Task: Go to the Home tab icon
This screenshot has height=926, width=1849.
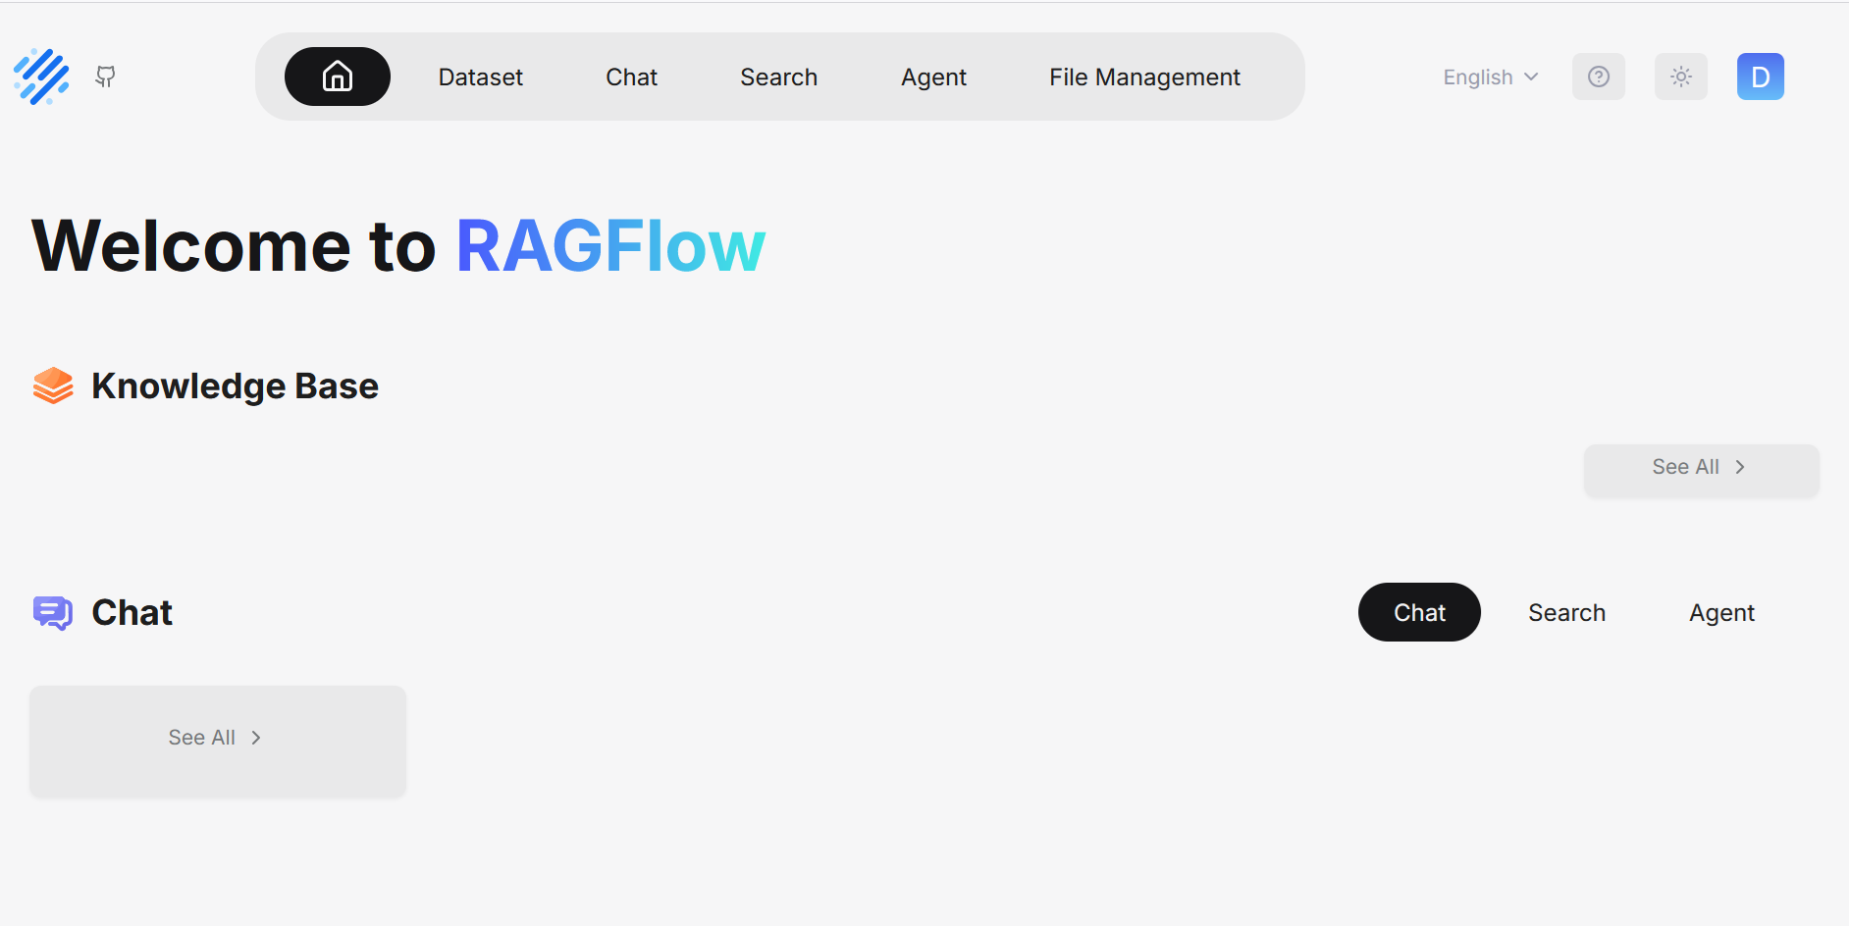Action: pyautogui.click(x=338, y=77)
